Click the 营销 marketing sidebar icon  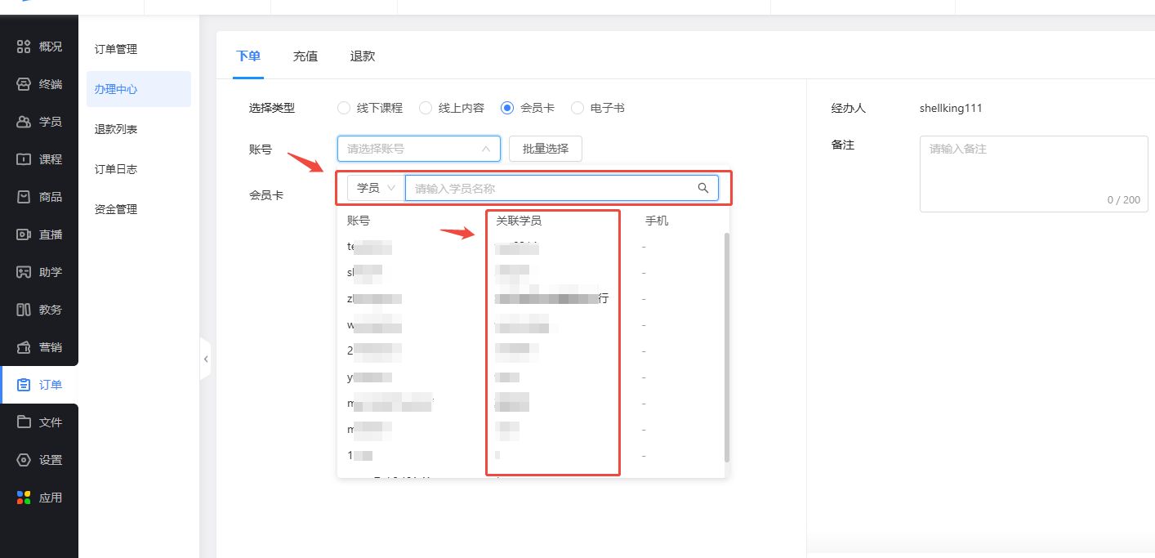pos(25,347)
